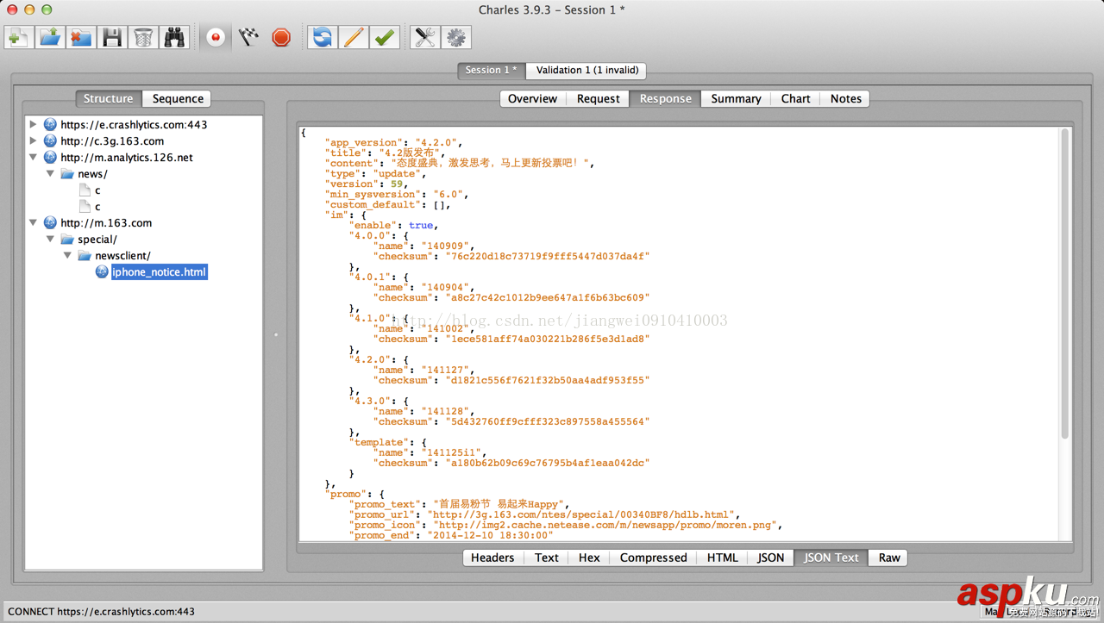Switch to the JSON tree tab
The width and height of the screenshot is (1104, 623).
[770, 558]
